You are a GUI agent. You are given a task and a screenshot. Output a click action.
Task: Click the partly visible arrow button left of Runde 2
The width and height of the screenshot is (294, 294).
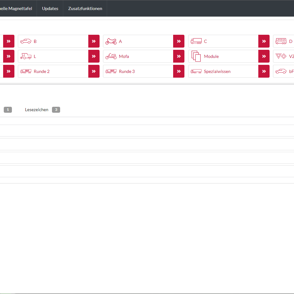(9, 71)
